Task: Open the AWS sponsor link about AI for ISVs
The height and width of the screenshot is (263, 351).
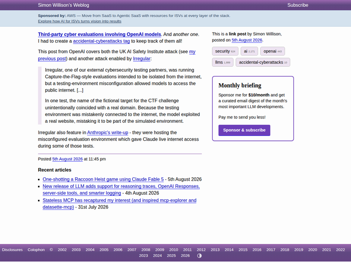Action: point(79,21)
